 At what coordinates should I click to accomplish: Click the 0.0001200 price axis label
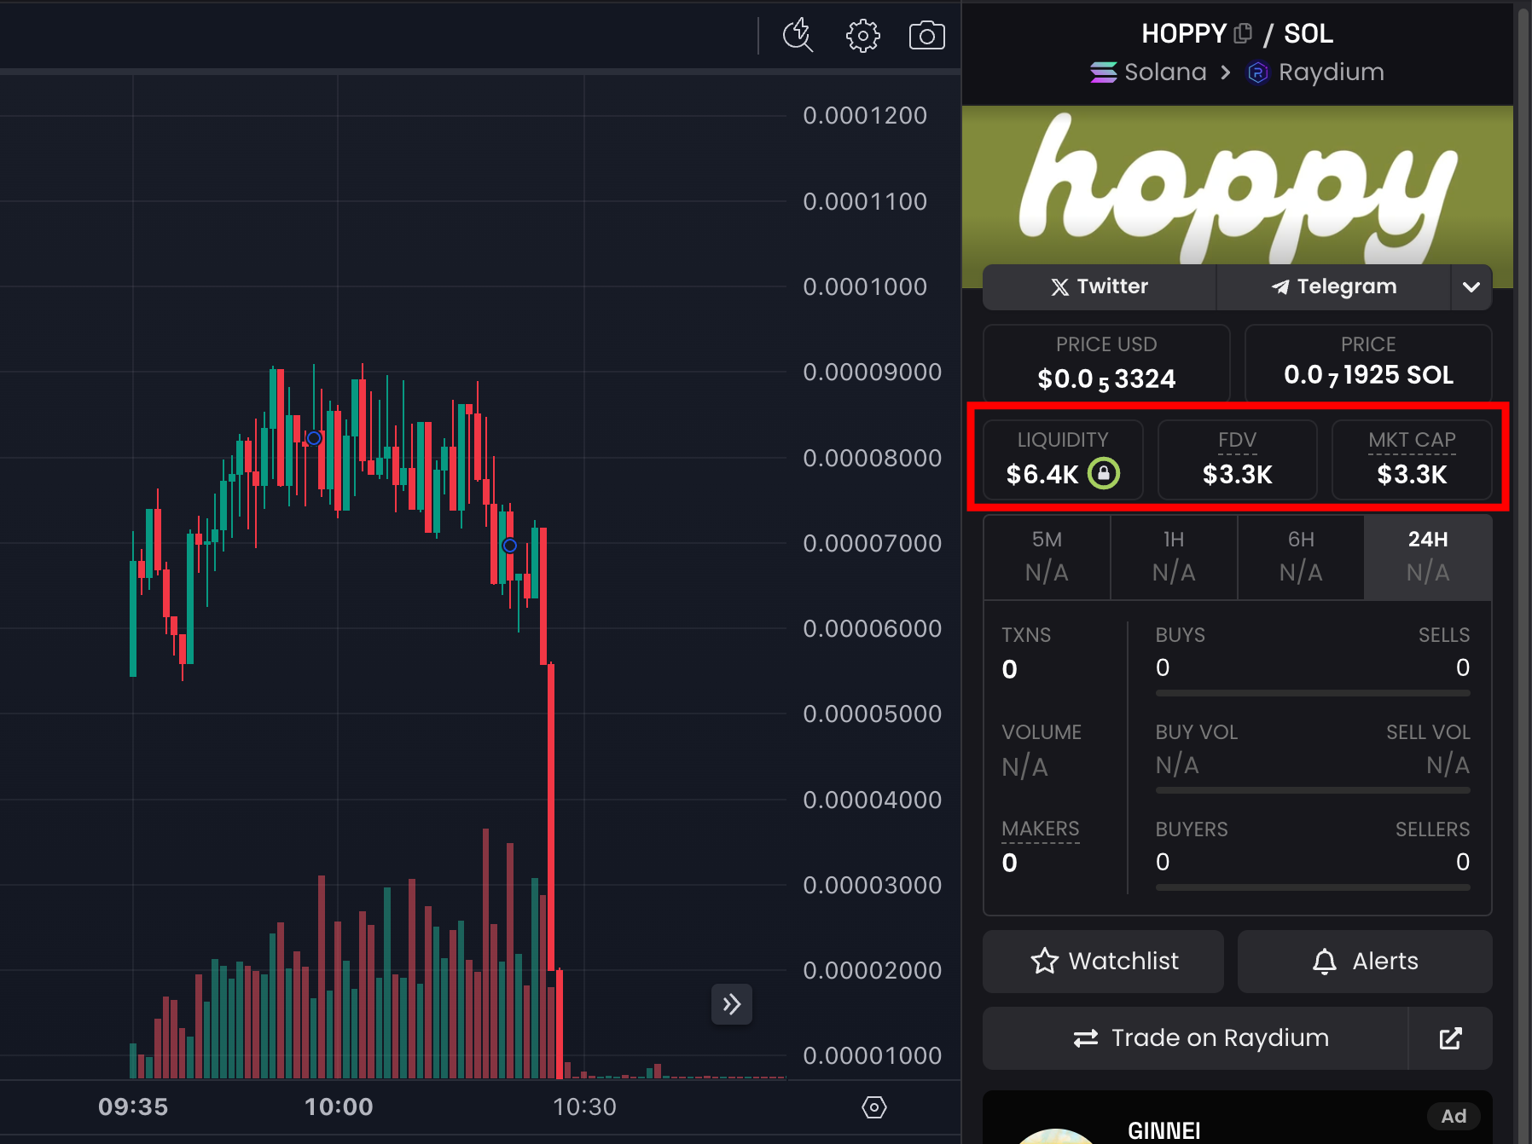point(865,116)
